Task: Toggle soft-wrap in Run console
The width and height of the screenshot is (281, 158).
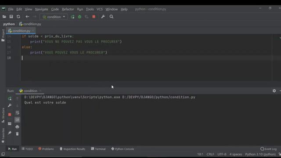Action: pos(17,113)
